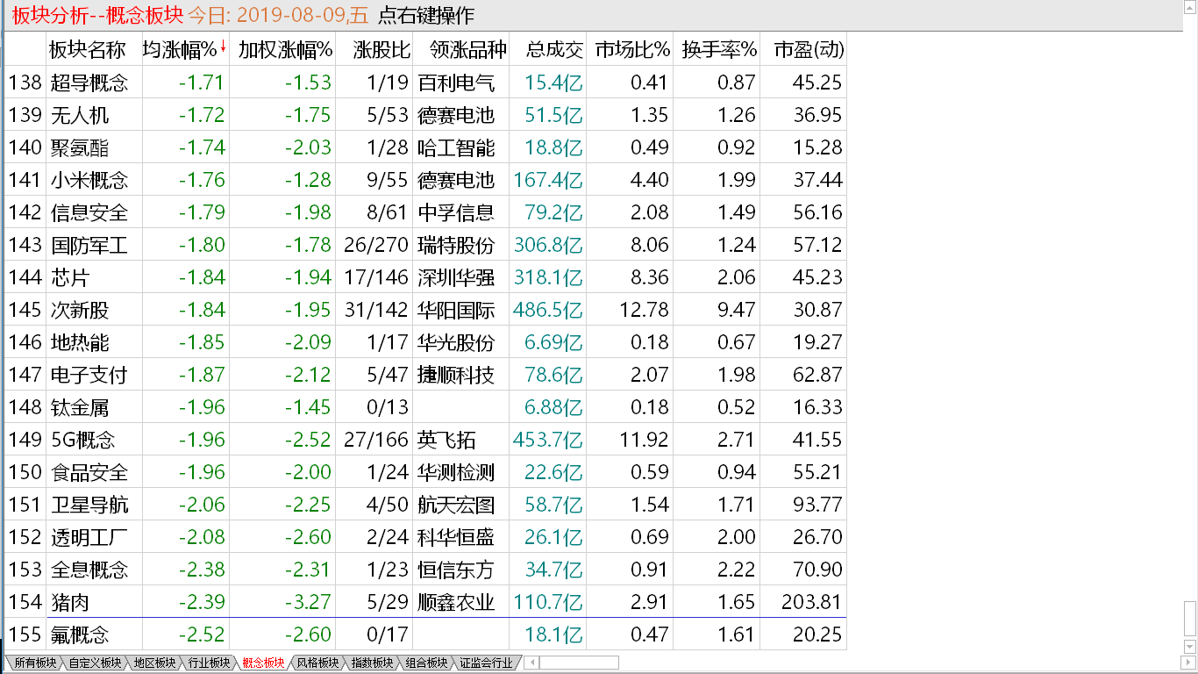Switch to the 所有板块 tab

(x=35, y=663)
